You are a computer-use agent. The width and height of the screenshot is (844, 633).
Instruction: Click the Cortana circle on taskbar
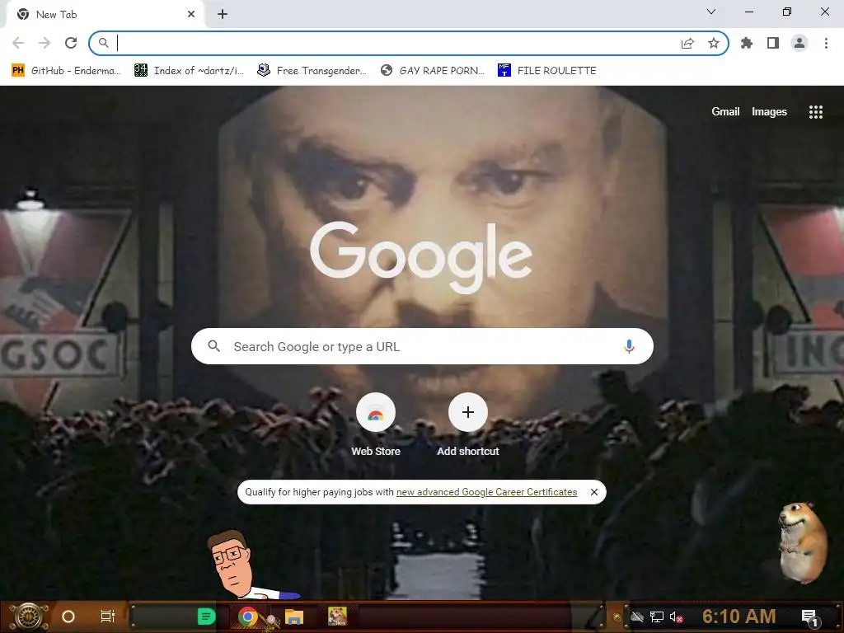(x=68, y=617)
